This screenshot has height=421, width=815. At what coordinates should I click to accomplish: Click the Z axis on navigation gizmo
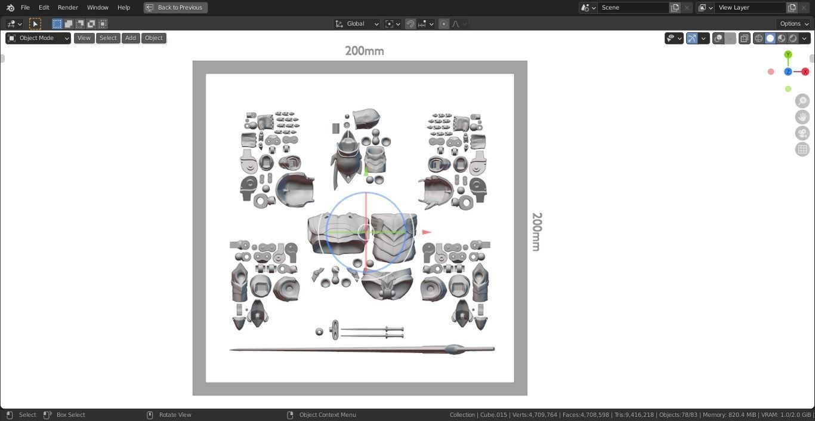(788, 72)
